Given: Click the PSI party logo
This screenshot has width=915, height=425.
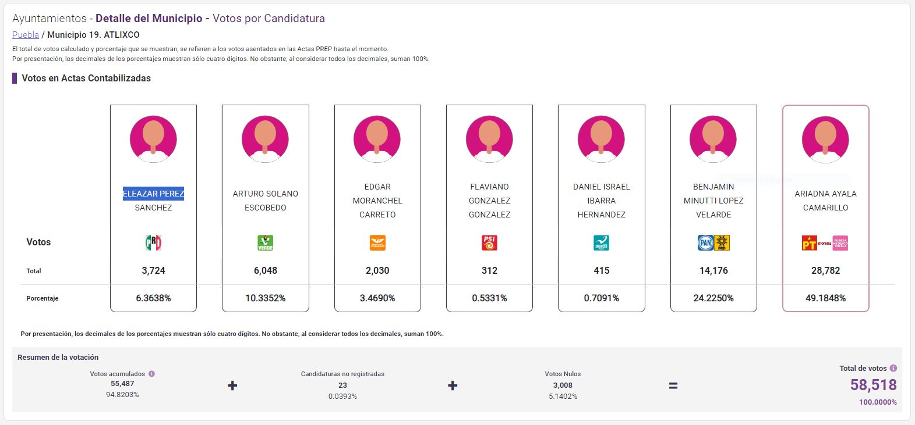Looking at the screenshot, I should pyautogui.click(x=489, y=242).
